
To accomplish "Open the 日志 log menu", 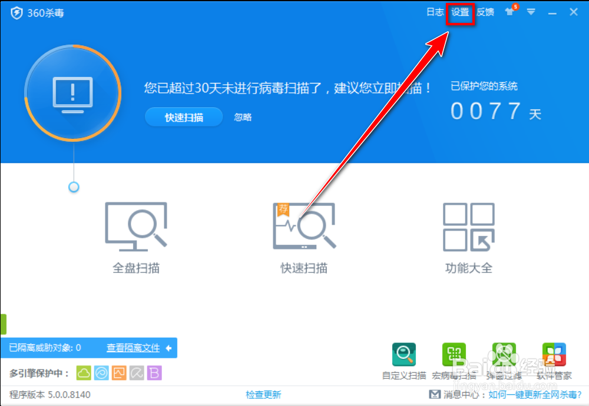I will (x=435, y=12).
